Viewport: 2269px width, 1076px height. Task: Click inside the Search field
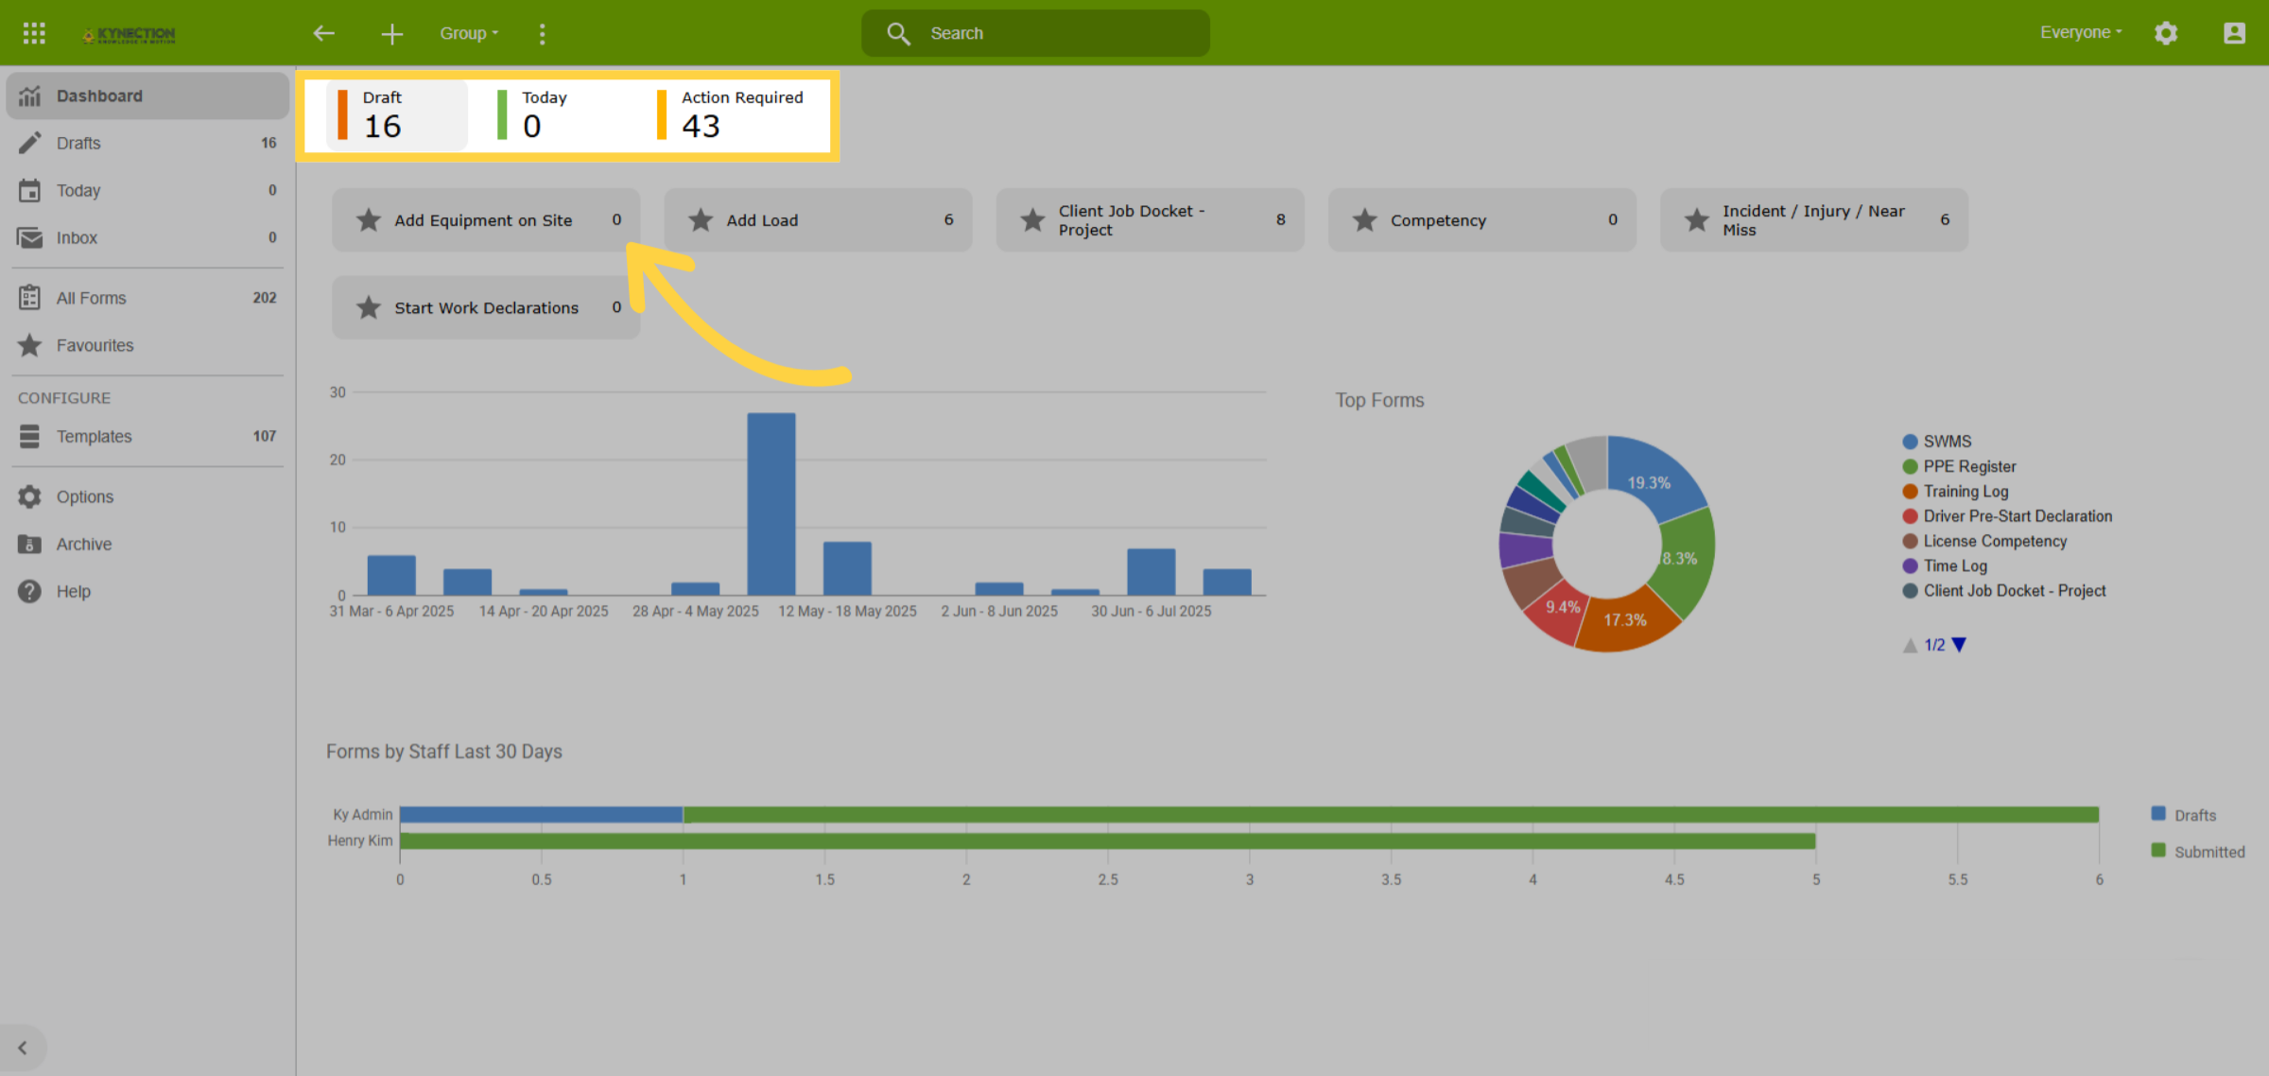pyautogui.click(x=1035, y=33)
